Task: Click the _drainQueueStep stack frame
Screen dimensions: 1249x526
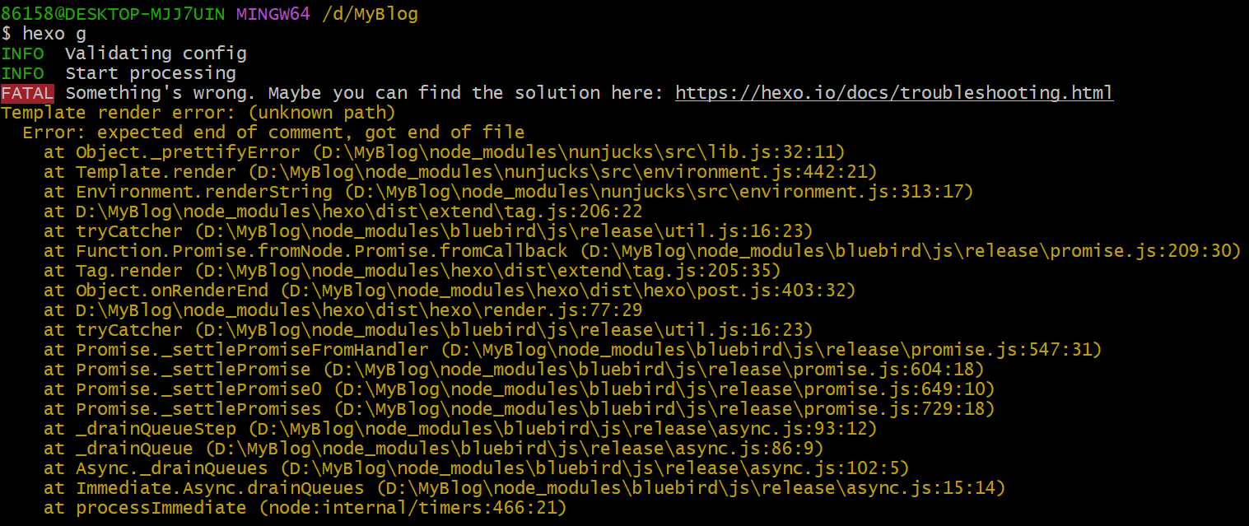Action: (x=461, y=429)
